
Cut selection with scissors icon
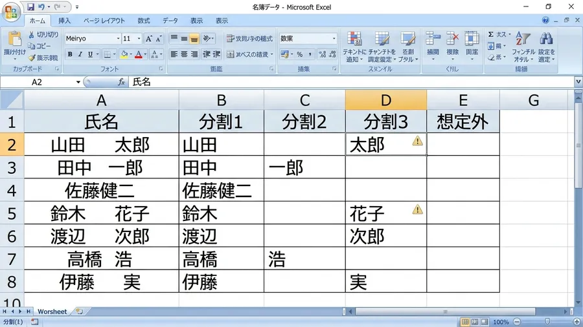[x=32, y=34]
